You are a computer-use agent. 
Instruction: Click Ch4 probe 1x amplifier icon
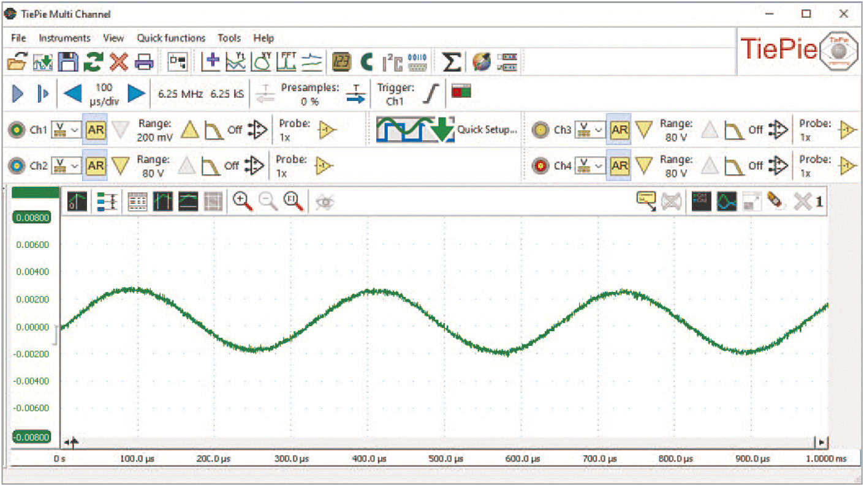pos(849,165)
